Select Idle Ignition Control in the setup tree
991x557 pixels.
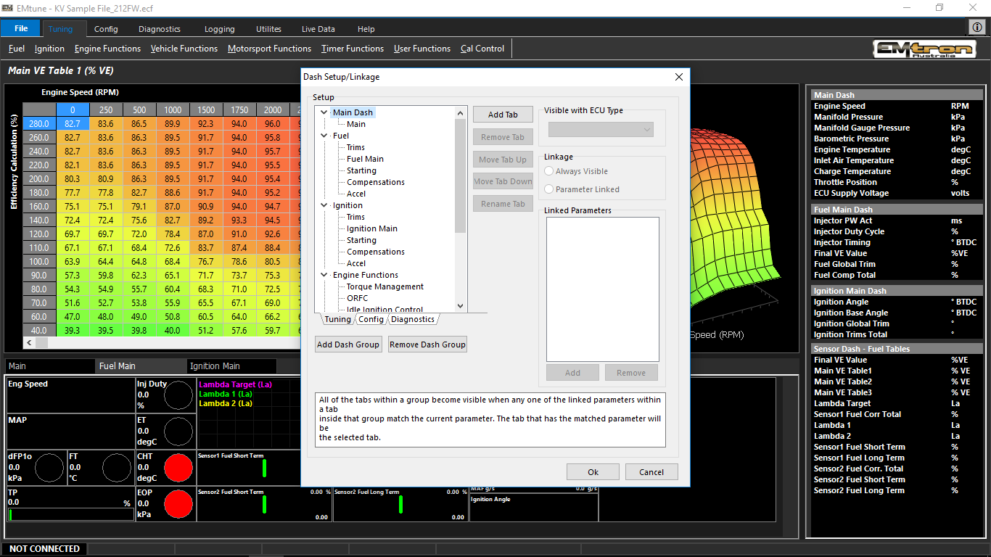tap(385, 310)
